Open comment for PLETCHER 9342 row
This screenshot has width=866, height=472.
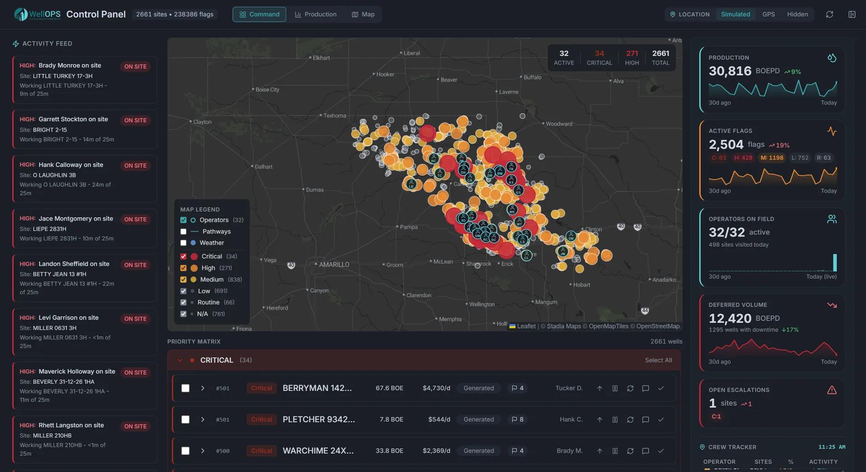[645, 420]
